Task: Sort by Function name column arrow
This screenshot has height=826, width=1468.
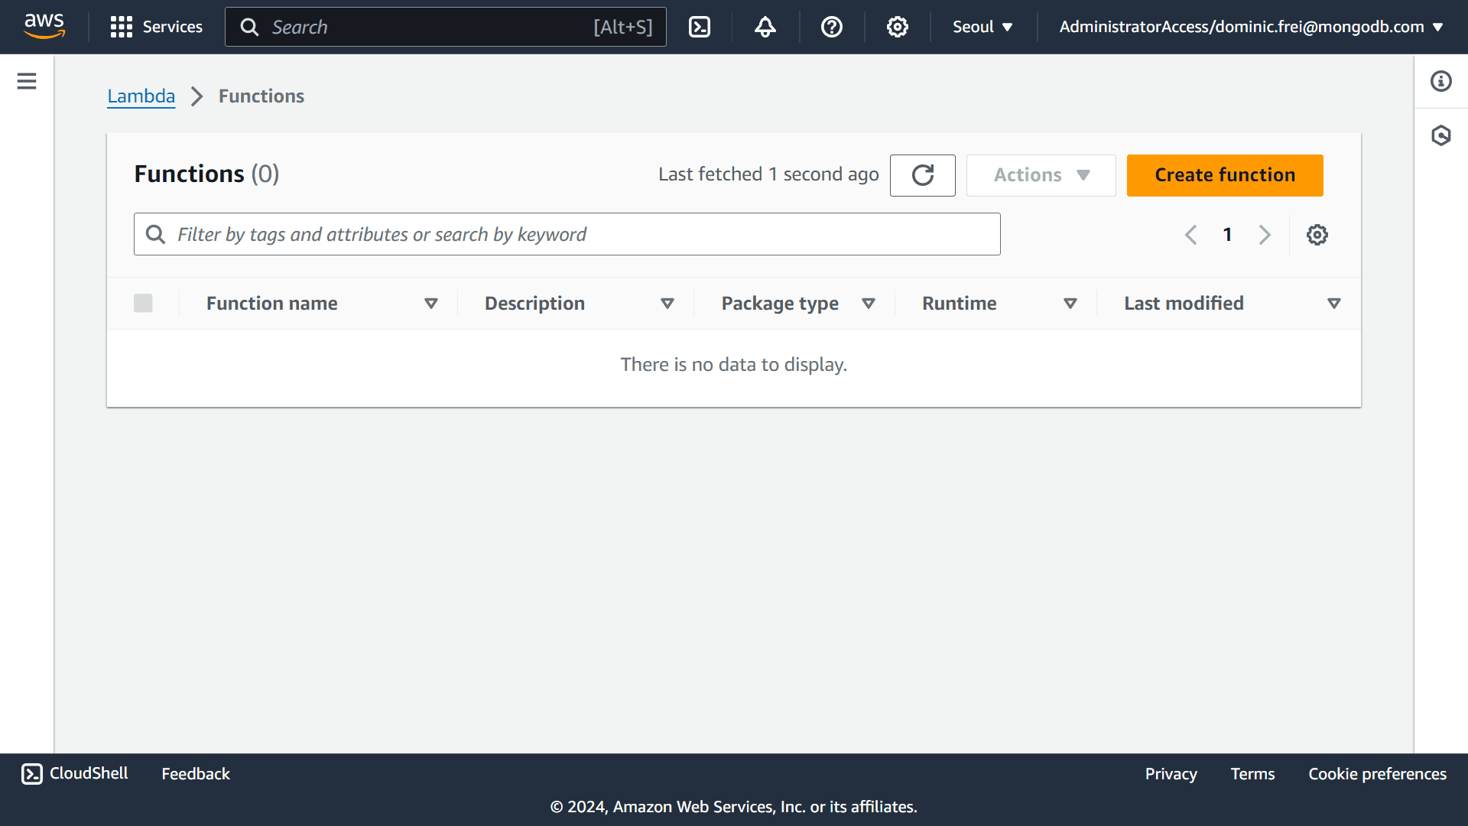Action: pyautogui.click(x=431, y=304)
